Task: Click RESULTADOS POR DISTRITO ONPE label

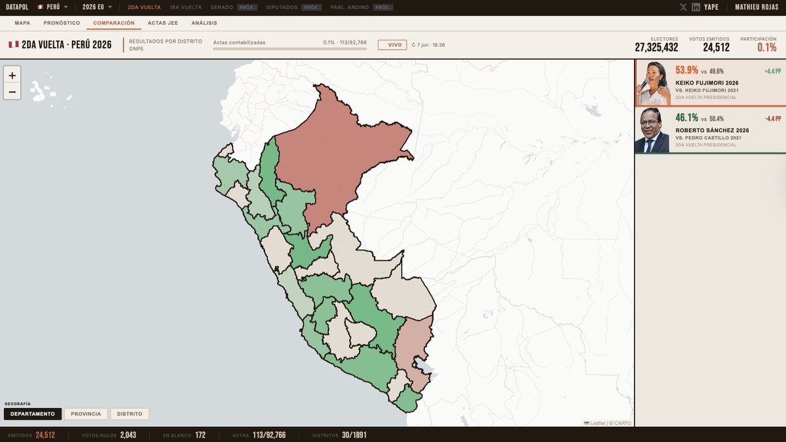Action: pyautogui.click(x=166, y=45)
